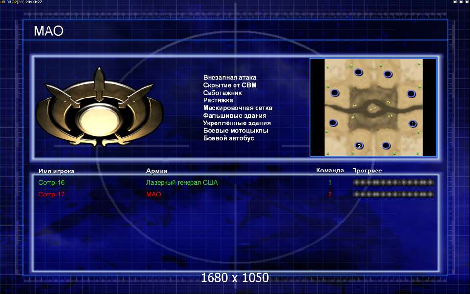Click the Лазерный генерал США army label
This screenshot has width=470, height=294.
182,182
